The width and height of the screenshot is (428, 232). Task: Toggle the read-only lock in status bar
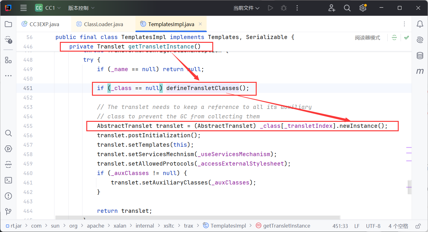coord(418,226)
